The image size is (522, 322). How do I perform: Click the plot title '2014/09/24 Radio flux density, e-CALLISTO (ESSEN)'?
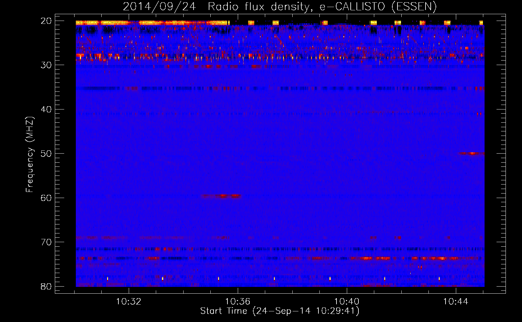click(x=280, y=6)
